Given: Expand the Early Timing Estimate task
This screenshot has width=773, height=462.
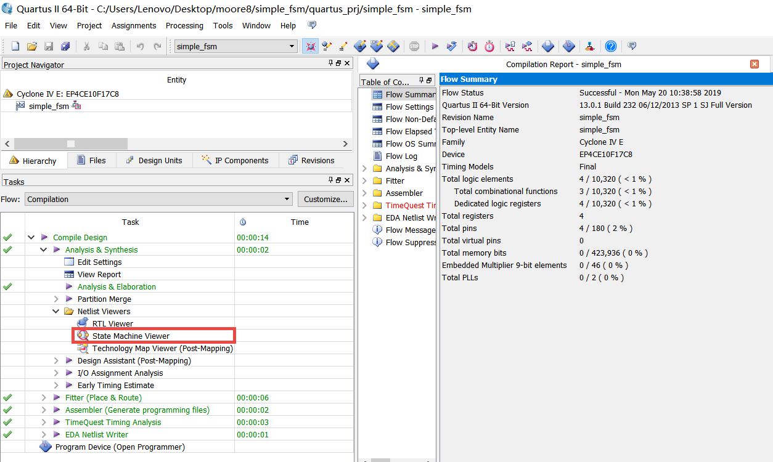Looking at the screenshot, I should tap(56, 385).
